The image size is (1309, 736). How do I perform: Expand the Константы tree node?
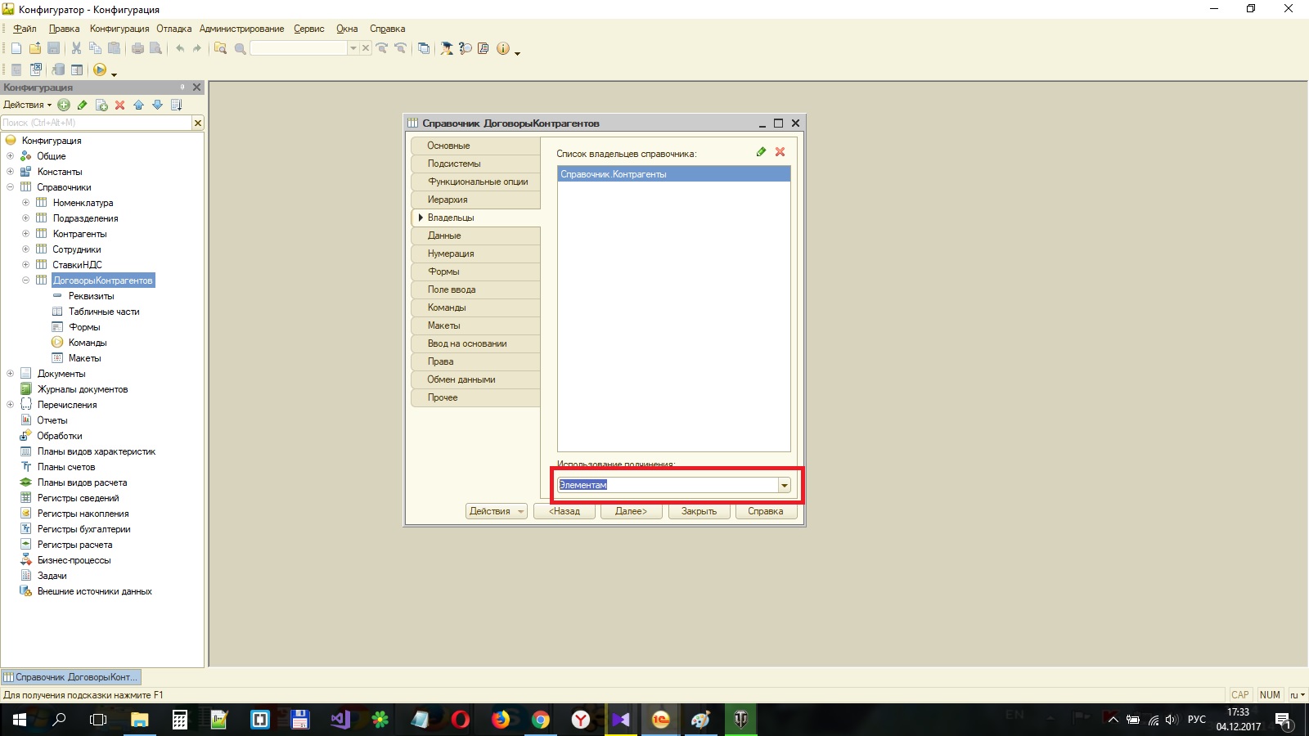tap(10, 172)
